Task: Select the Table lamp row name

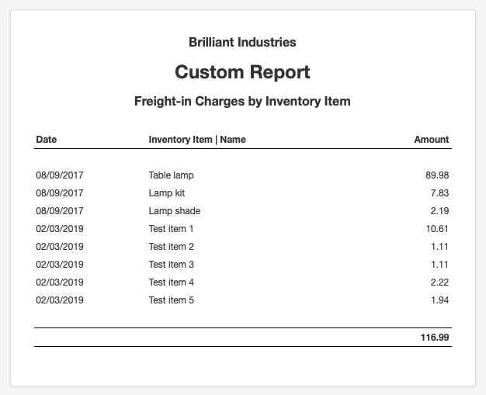Action: pos(171,175)
